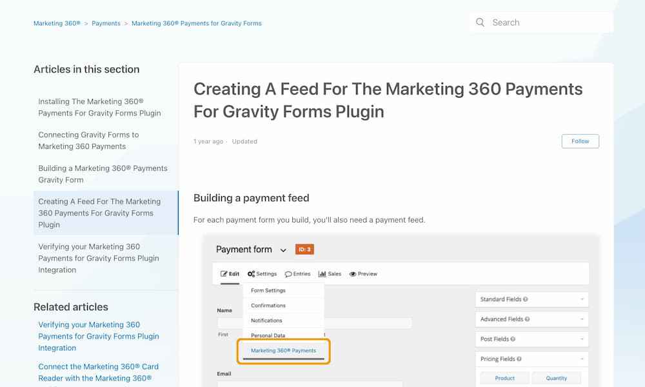Switch to the Edit tab label
This screenshot has height=387, width=645.
click(x=234, y=274)
